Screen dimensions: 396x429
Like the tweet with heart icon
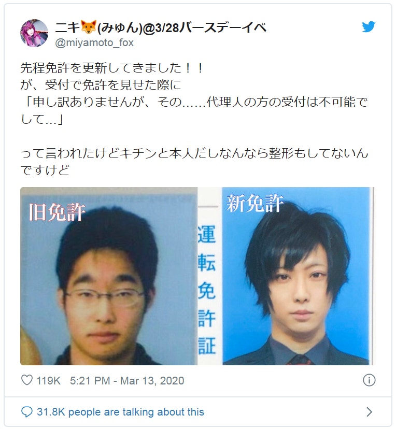[27, 380]
